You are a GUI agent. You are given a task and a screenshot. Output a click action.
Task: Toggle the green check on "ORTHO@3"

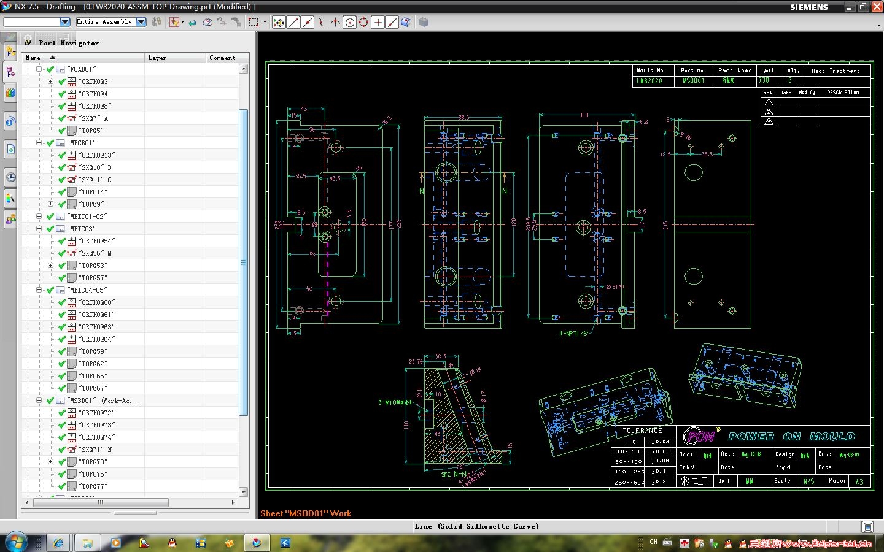tap(62, 82)
